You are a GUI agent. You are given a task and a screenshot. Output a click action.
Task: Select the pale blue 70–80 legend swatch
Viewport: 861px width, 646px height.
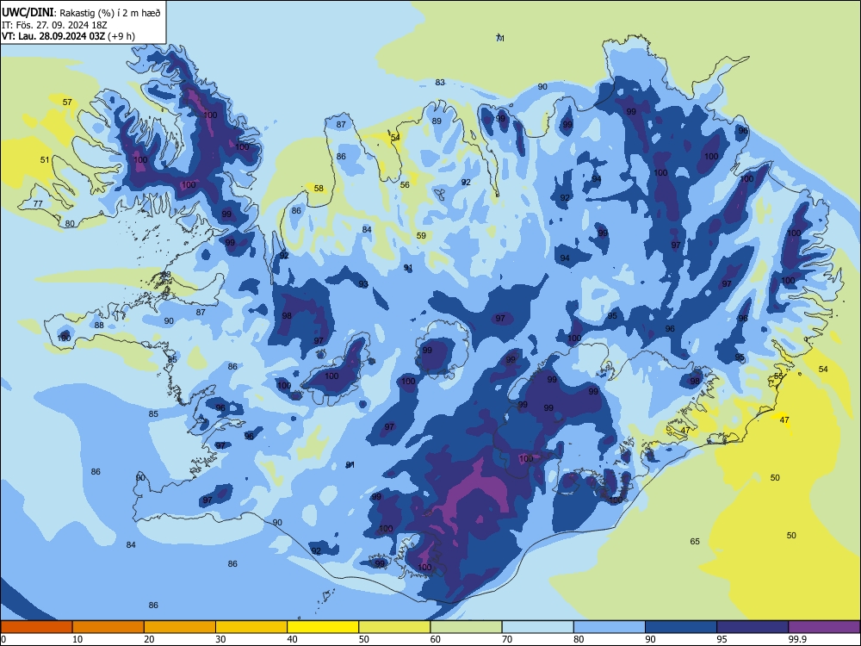coord(538,627)
